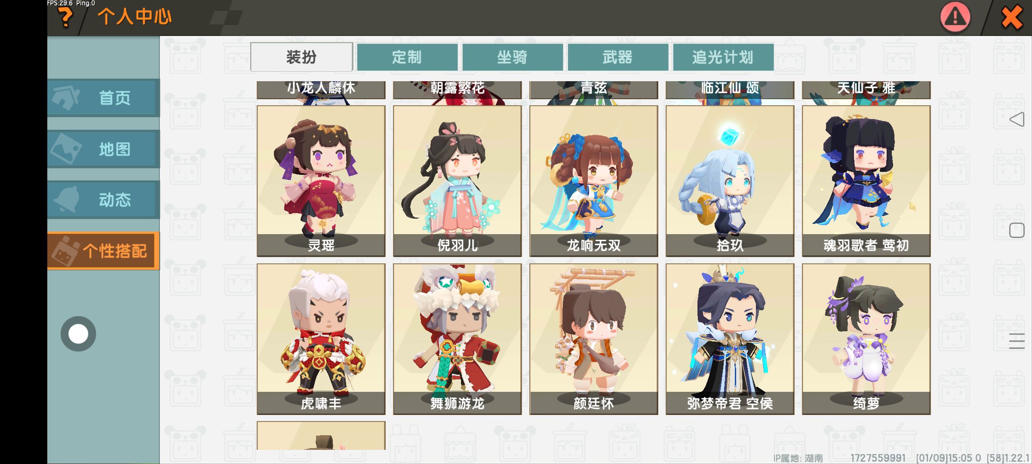Switch to the 追光计划 tab
Screen dimensions: 1032x464
(x=723, y=57)
